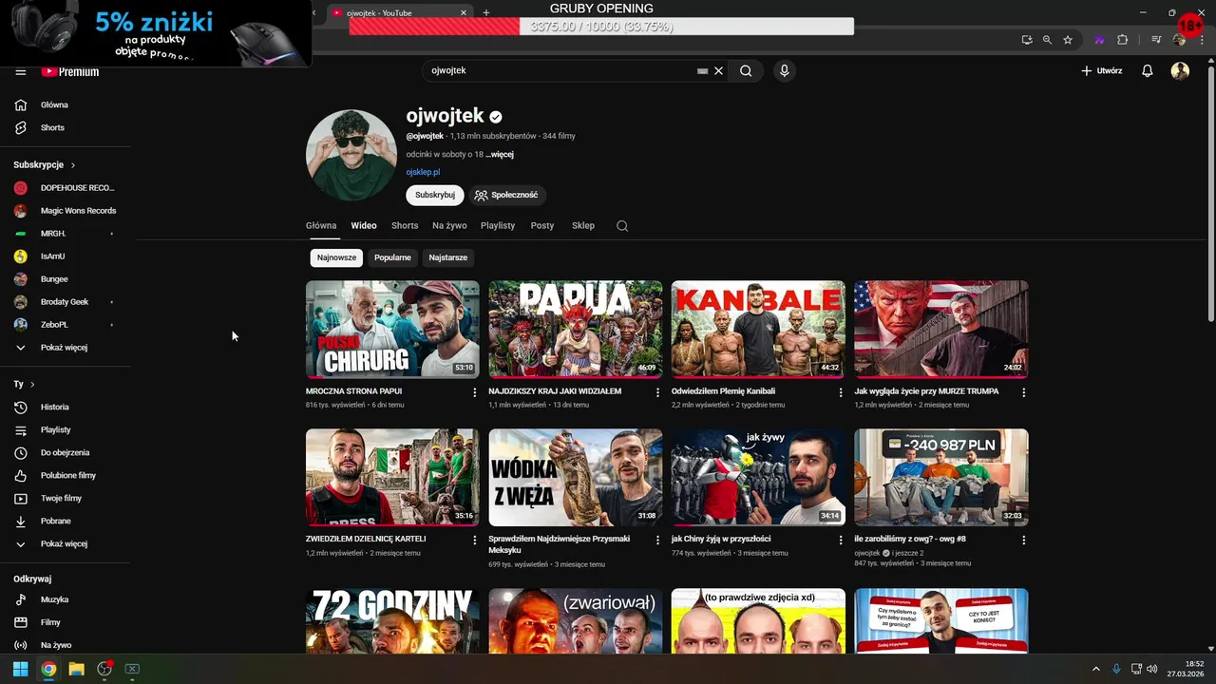
Task: Search within channel using magnifier icon
Action: click(x=622, y=226)
